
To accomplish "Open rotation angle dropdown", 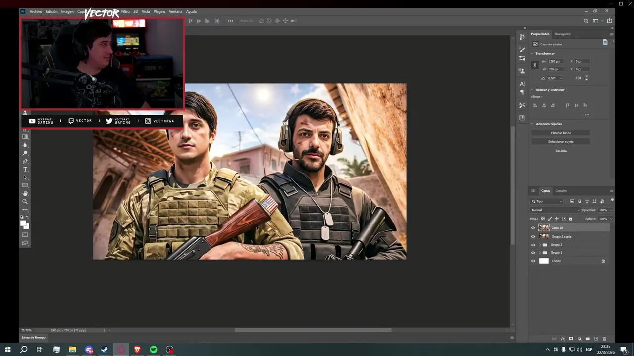I will coord(561,78).
